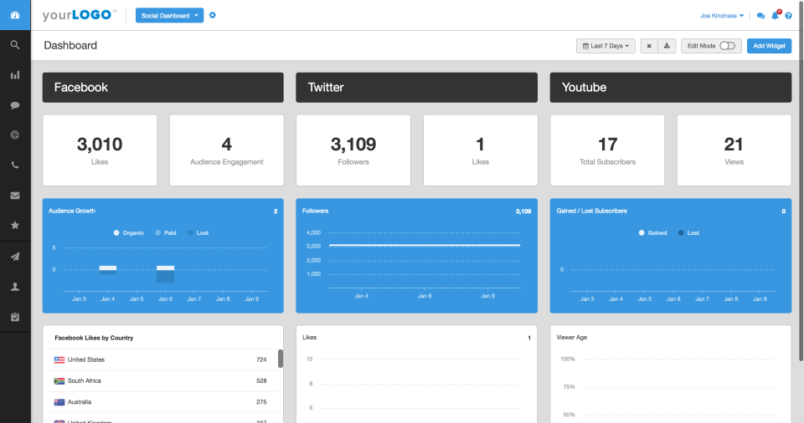Click the X clear button near date range
The width and height of the screenshot is (804, 423).
(x=649, y=46)
